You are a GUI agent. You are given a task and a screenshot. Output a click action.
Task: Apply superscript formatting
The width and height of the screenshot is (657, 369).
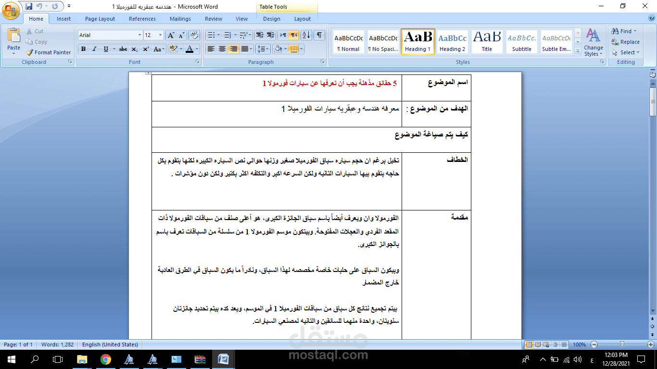146,49
